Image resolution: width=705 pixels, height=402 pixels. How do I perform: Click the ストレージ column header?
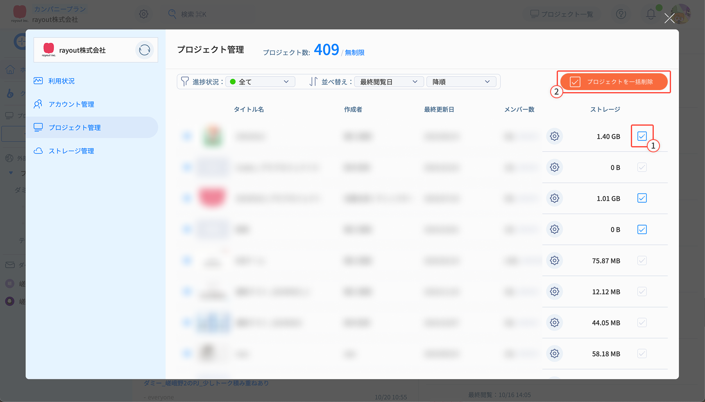click(x=605, y=109)
